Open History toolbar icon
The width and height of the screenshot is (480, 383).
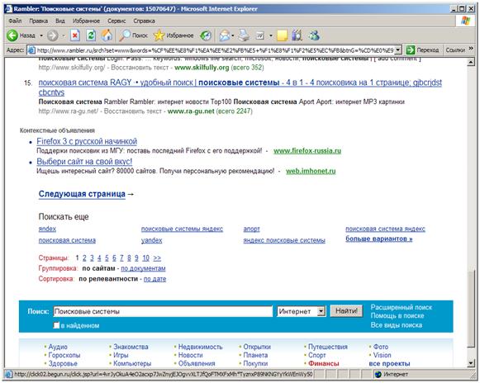[206, 35]
